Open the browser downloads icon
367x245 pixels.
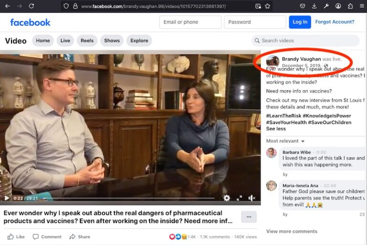tap(314, 6)
